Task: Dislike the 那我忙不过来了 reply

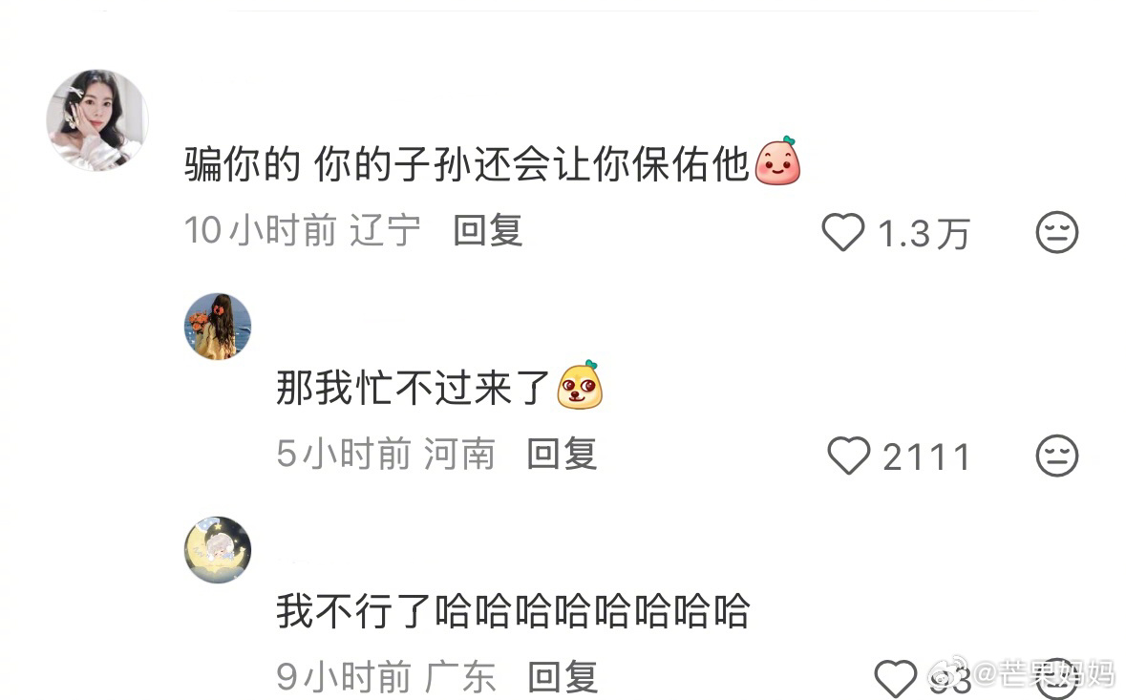Action: click(x=1056, y=456)
